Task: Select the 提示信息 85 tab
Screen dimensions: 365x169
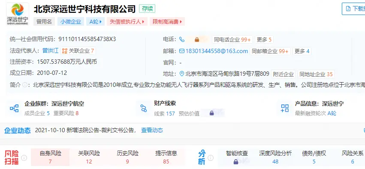Action: point(166,157)
